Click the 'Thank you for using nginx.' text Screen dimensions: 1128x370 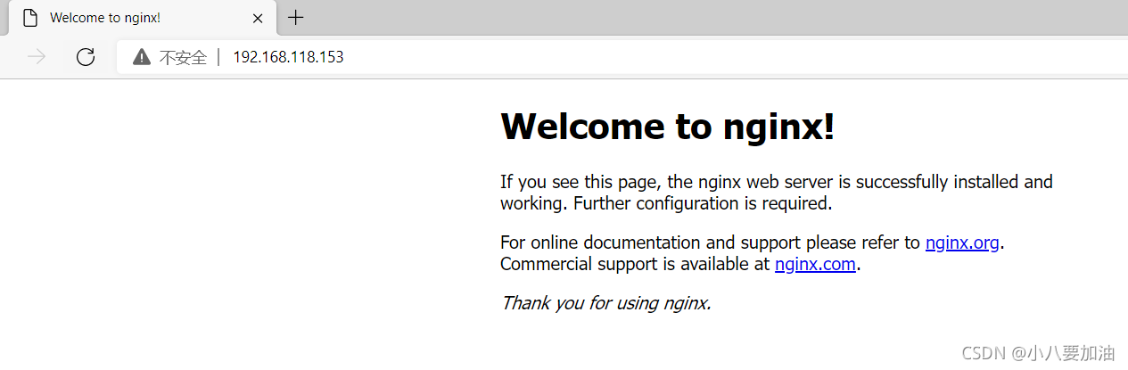[x=605, y=303]
